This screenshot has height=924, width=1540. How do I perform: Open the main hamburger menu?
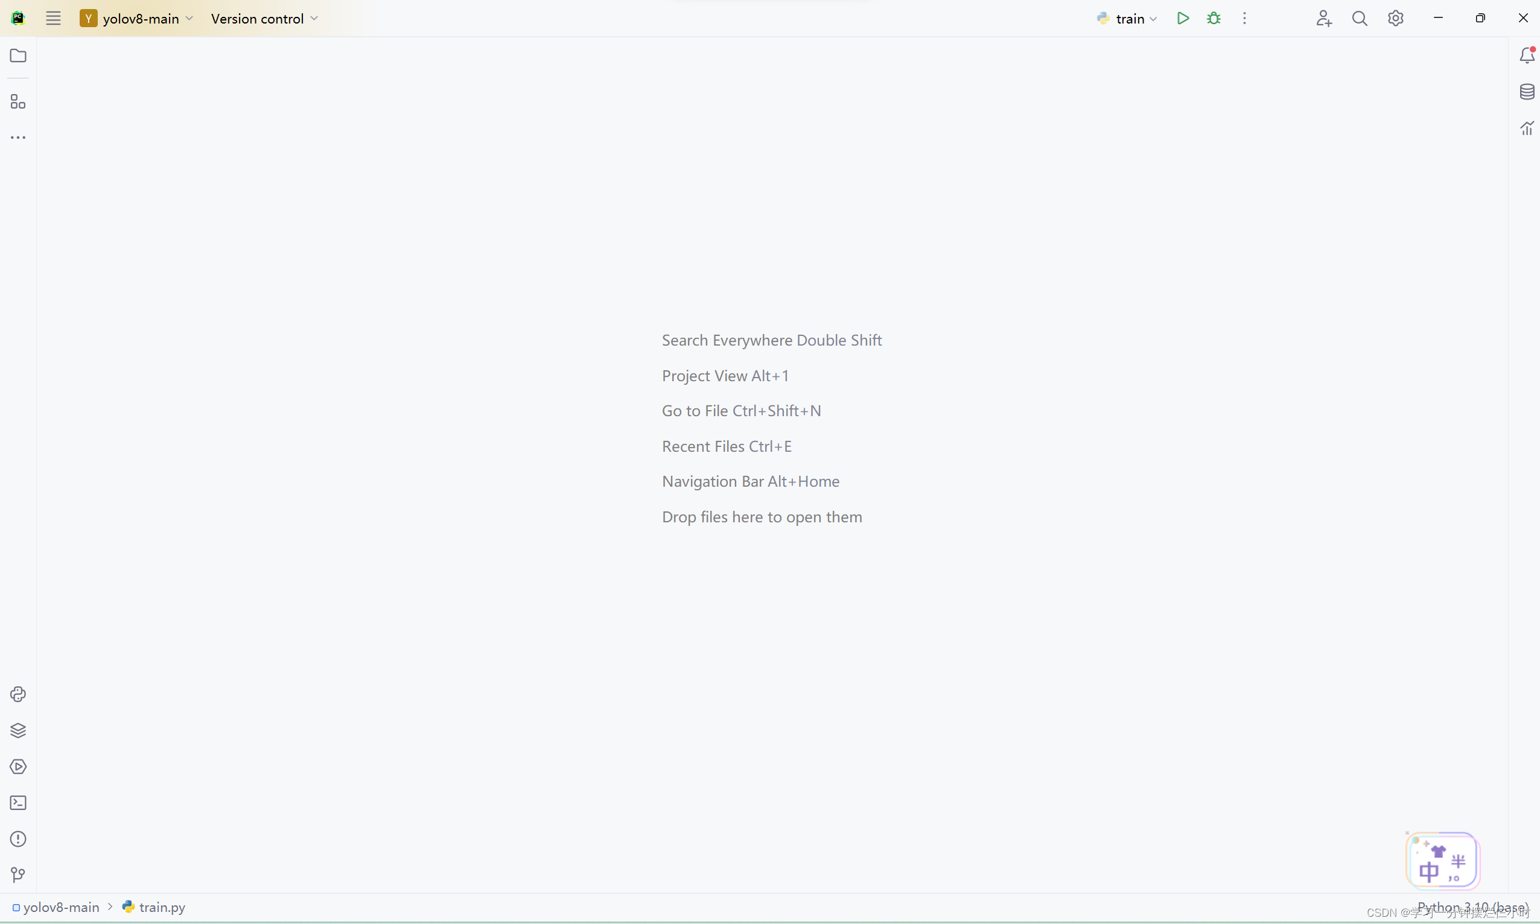pyautogui.click(x=54, y=19)
